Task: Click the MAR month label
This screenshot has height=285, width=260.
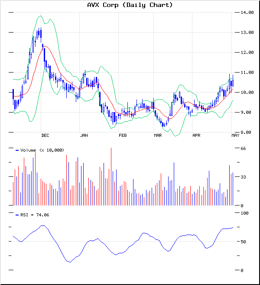Action: point(158,136)
